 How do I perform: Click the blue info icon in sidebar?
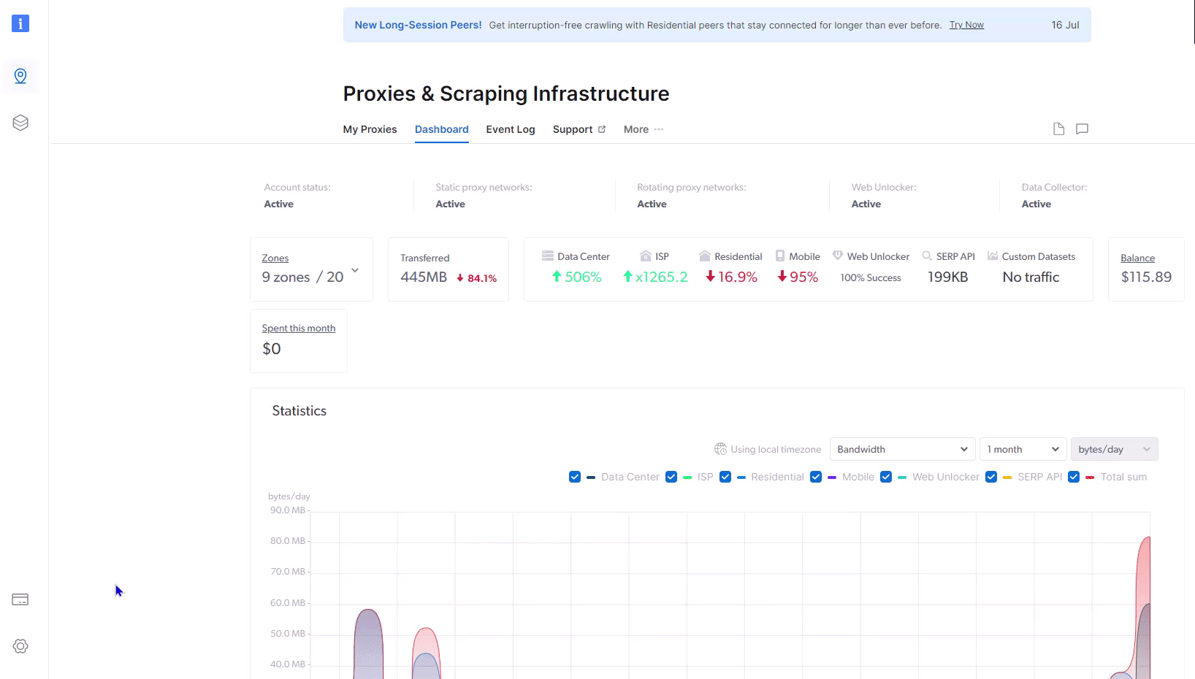click(20, 23)
